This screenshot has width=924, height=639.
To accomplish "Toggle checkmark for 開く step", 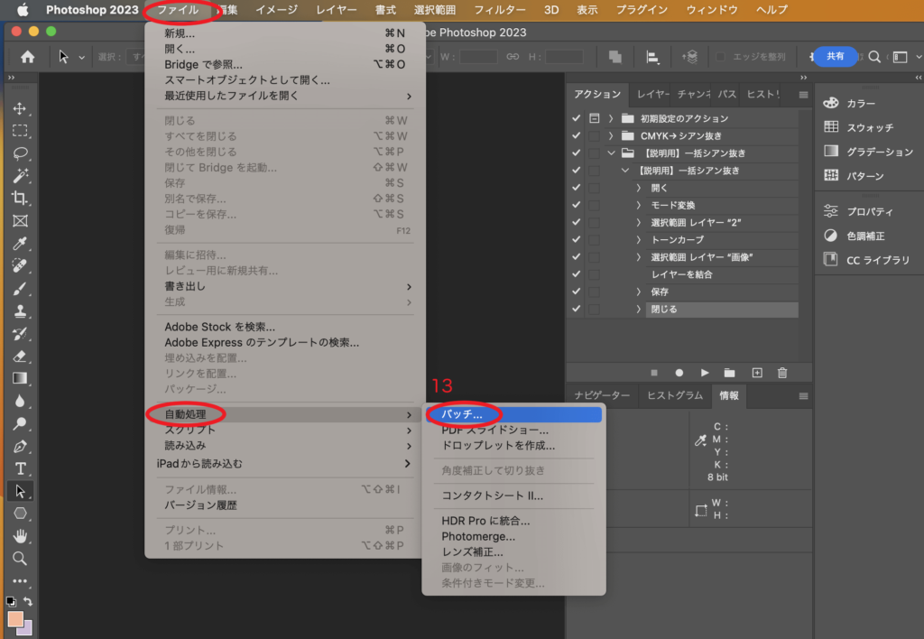I will pos(576,188).
